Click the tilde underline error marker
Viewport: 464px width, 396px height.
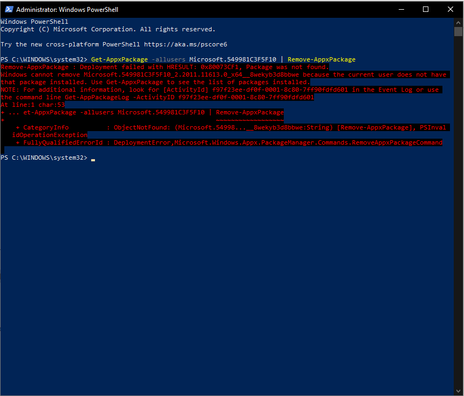250,120
